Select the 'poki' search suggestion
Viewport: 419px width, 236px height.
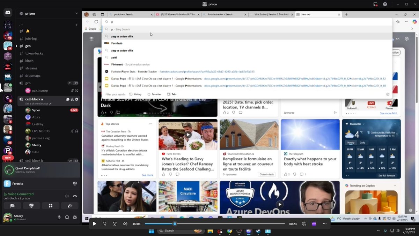247,58
